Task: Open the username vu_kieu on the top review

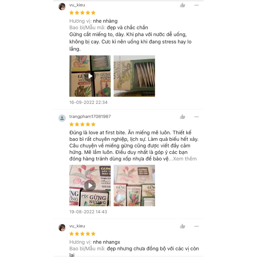Action: [x=77, y=5]
